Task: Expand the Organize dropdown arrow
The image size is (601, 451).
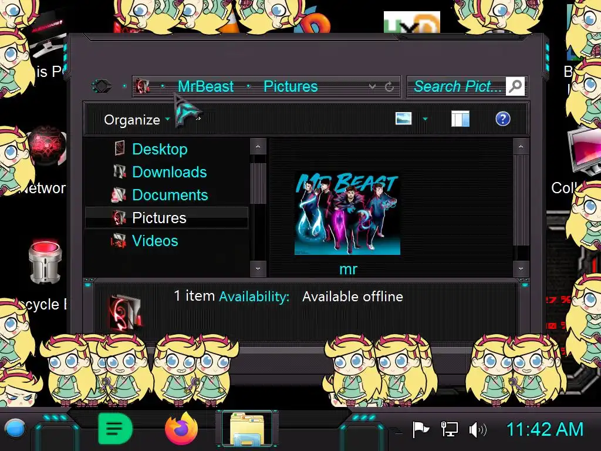Action: (x=167, y=119)
